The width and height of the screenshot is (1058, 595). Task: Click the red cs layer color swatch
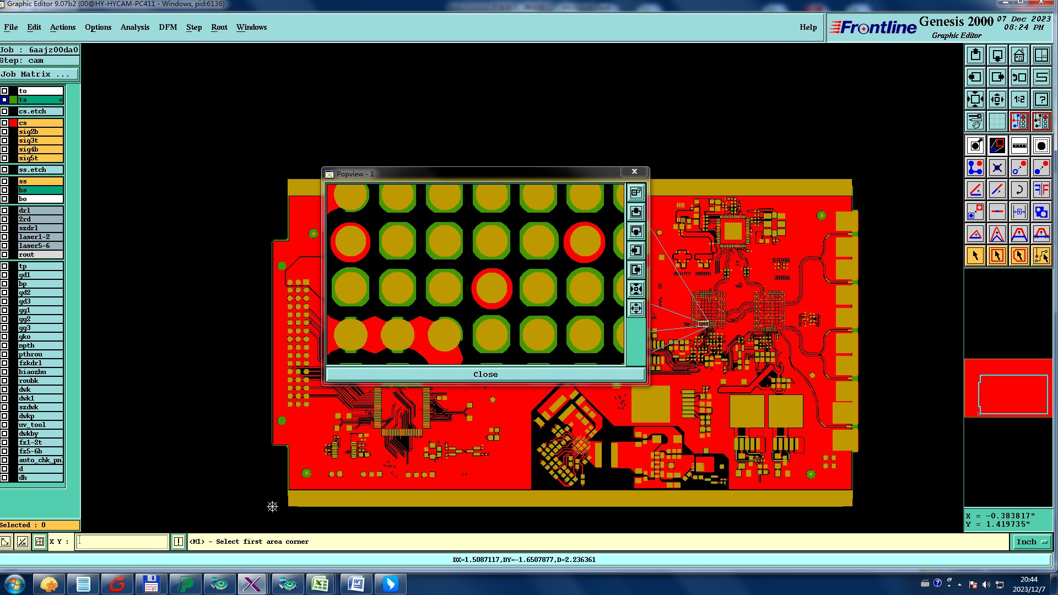pyautogui.click(x=13, y=123)
